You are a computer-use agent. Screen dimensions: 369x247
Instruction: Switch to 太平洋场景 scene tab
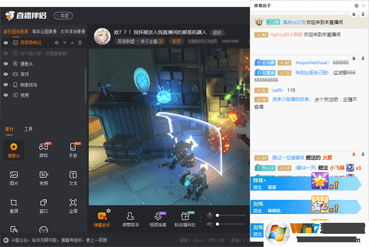click(x=73, y=32)
